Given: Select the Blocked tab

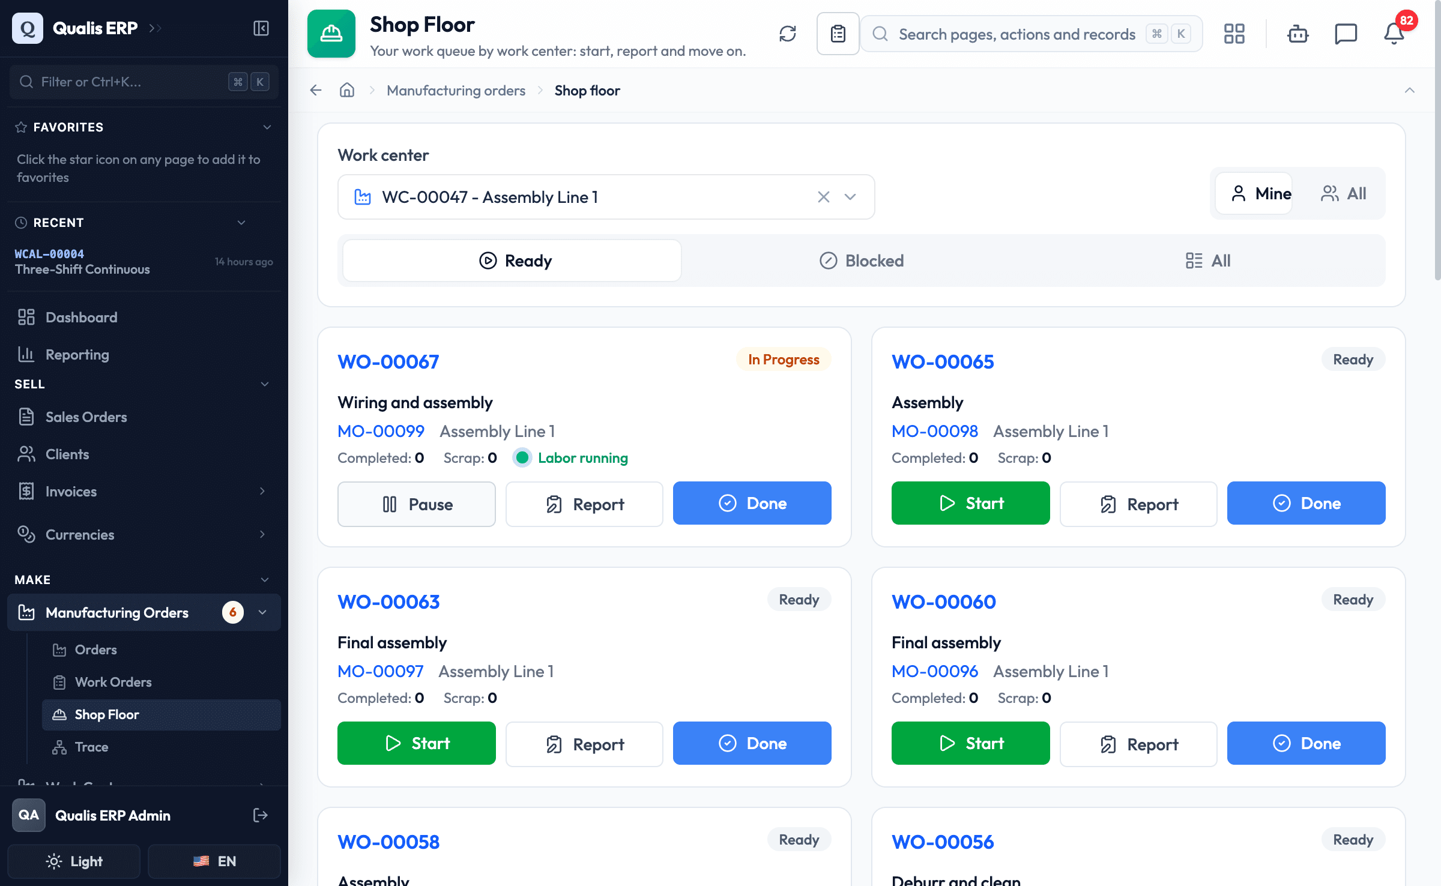Looking at the screenshot, I should click(862, 261).
